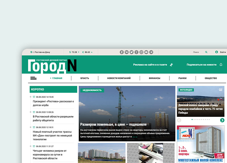227x163 pixels.
Task: Open the hamburger menu icon
Action: [x=33, y=78]
